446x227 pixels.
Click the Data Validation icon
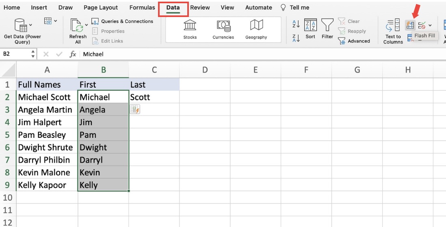coord(422,25)
